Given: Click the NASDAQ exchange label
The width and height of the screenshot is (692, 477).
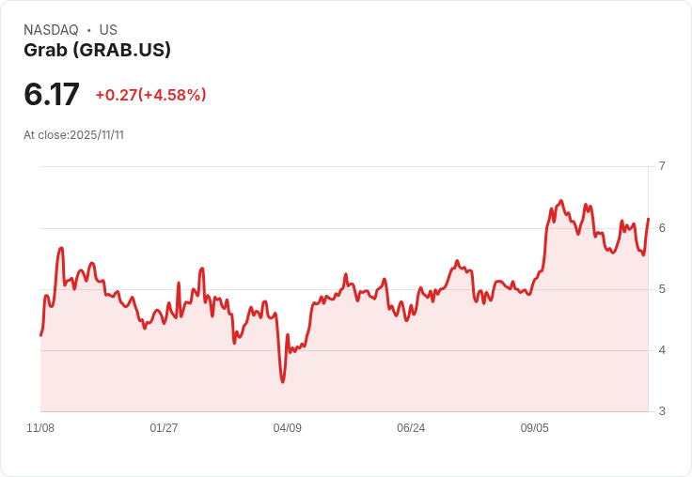Looking at the screenshot, I should tap(51, 30).
